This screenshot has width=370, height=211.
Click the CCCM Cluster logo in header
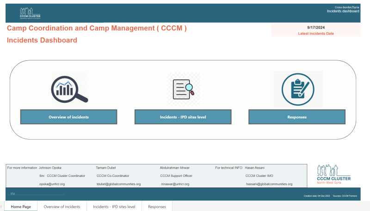click(30, 13)
